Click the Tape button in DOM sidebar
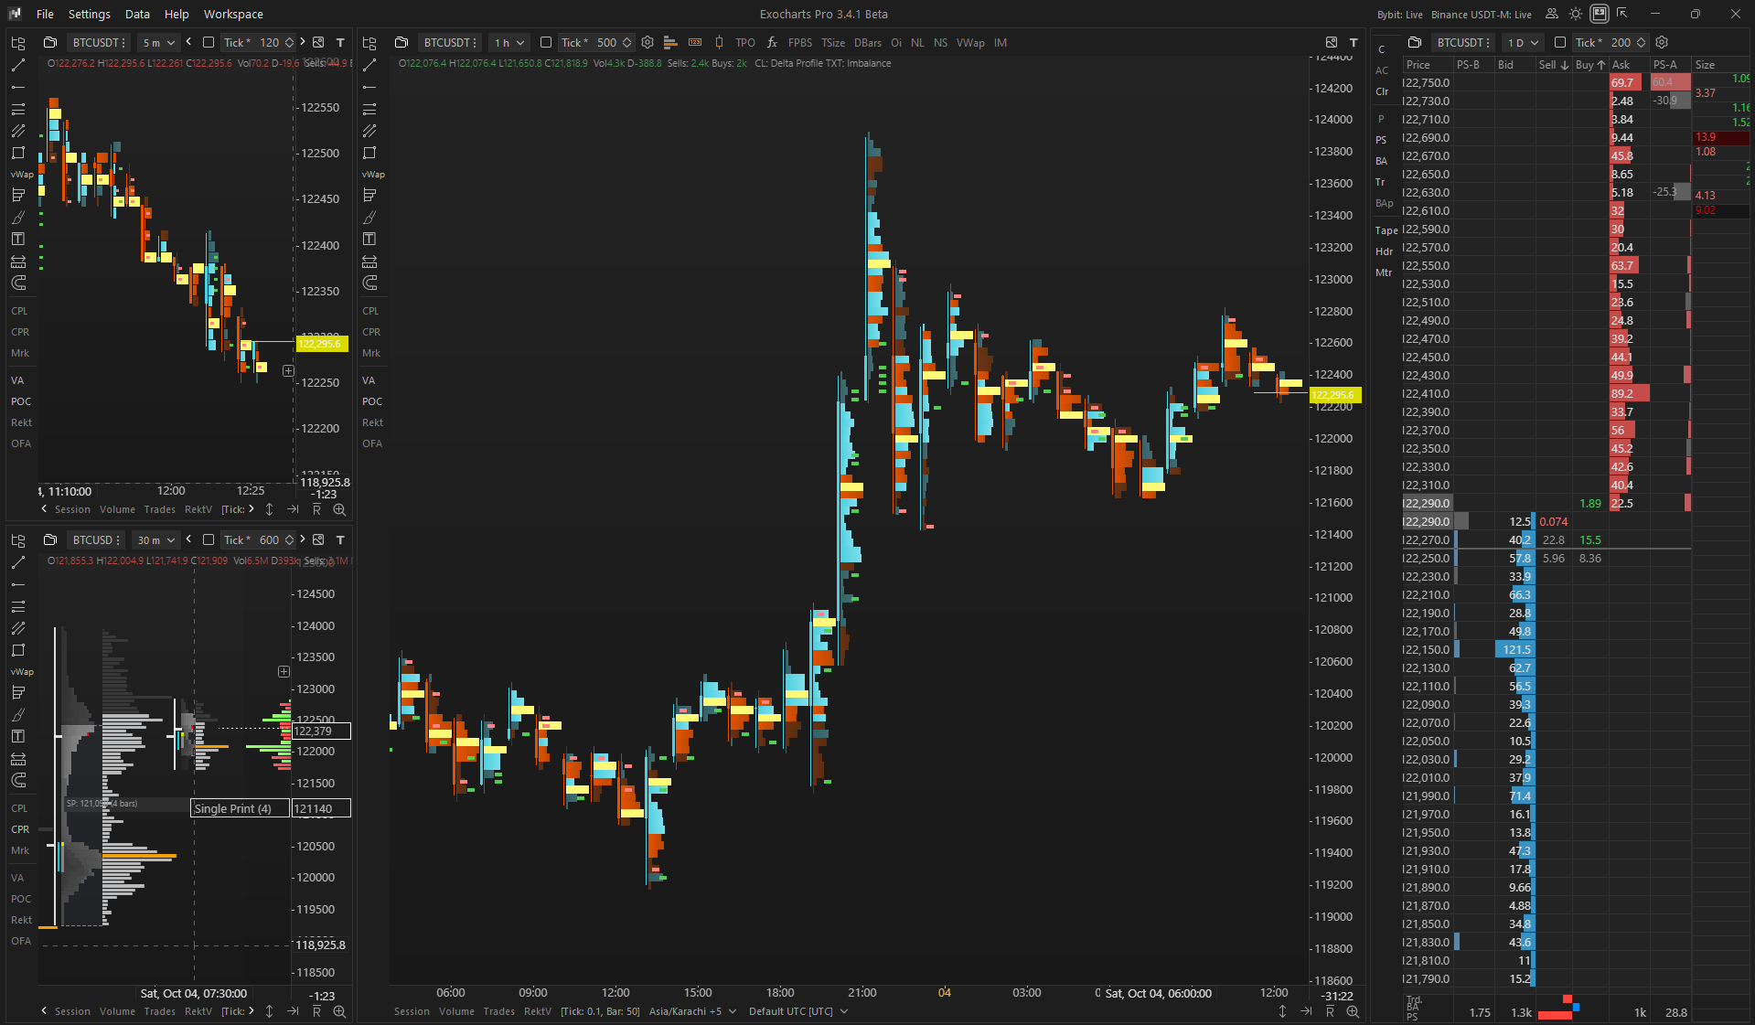The image size is (1755, 1025). click(x=1386, y=230)
